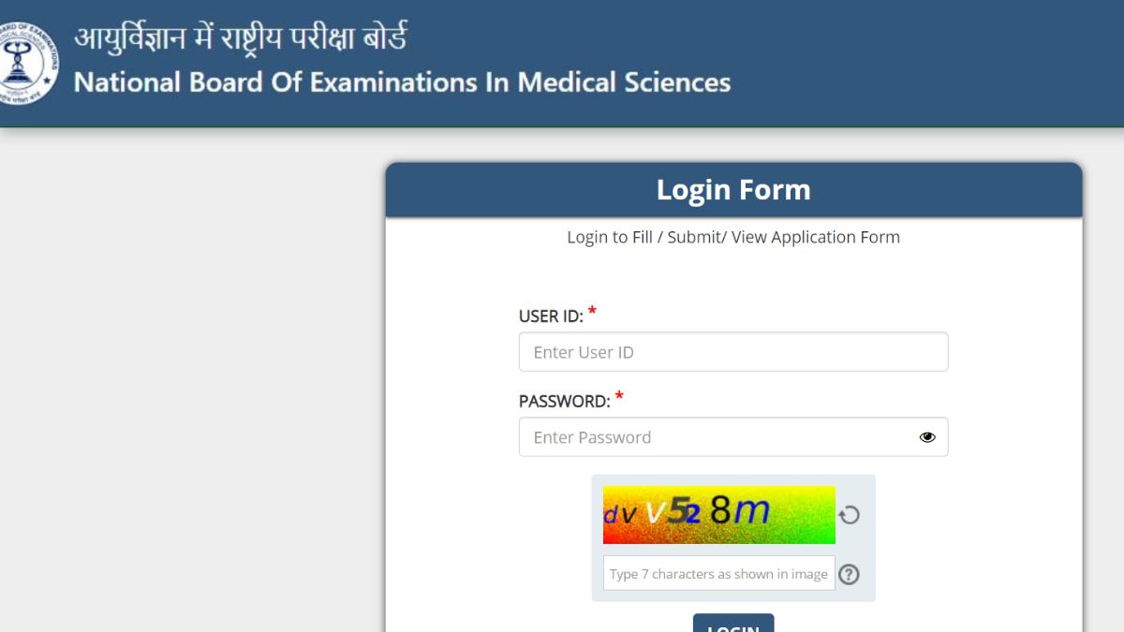This screenshot has width=1124, height=632.
Task: Click the red asterisk beside USER ID
Action: (x=592, y=311)
